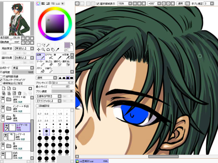Activate the Move tool

39,50
